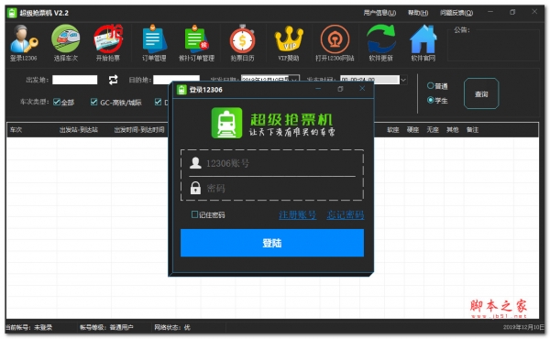
Task: Start ticket grabbing with 开始抢票 icon
Action: click(x=108, y=43)
